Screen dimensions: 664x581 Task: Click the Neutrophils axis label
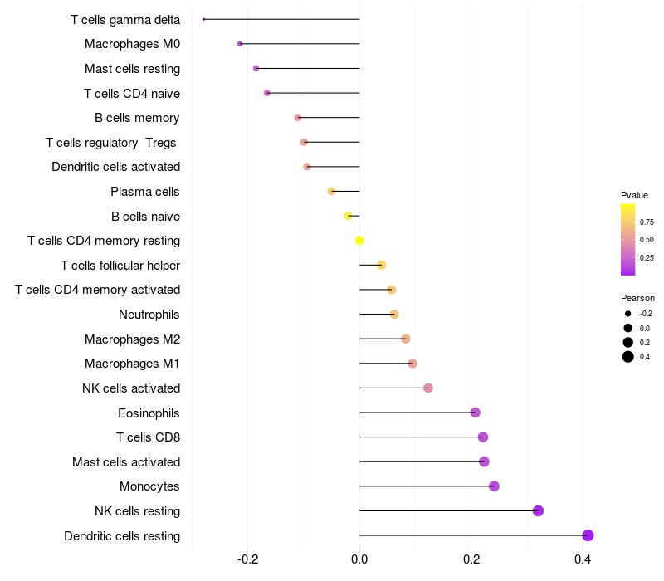point(149,315)
